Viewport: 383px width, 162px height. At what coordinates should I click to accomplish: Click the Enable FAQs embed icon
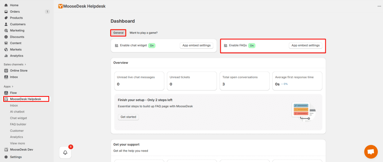(226, 45)
